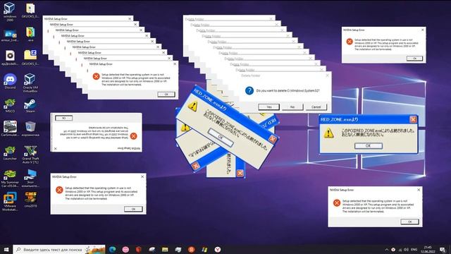Screen dimensions: 451x254
Task: Open the Steam desktop shortcut
Action: 30,105
